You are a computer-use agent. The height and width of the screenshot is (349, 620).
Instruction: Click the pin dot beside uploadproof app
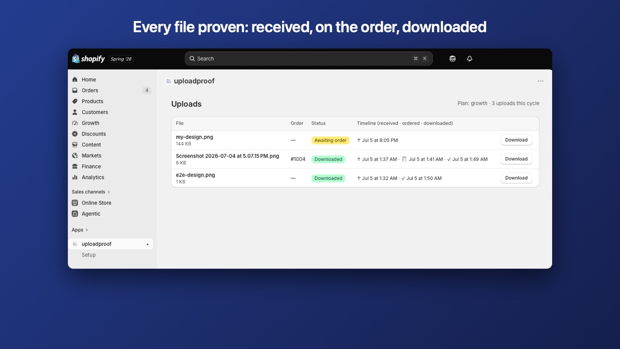148,244
